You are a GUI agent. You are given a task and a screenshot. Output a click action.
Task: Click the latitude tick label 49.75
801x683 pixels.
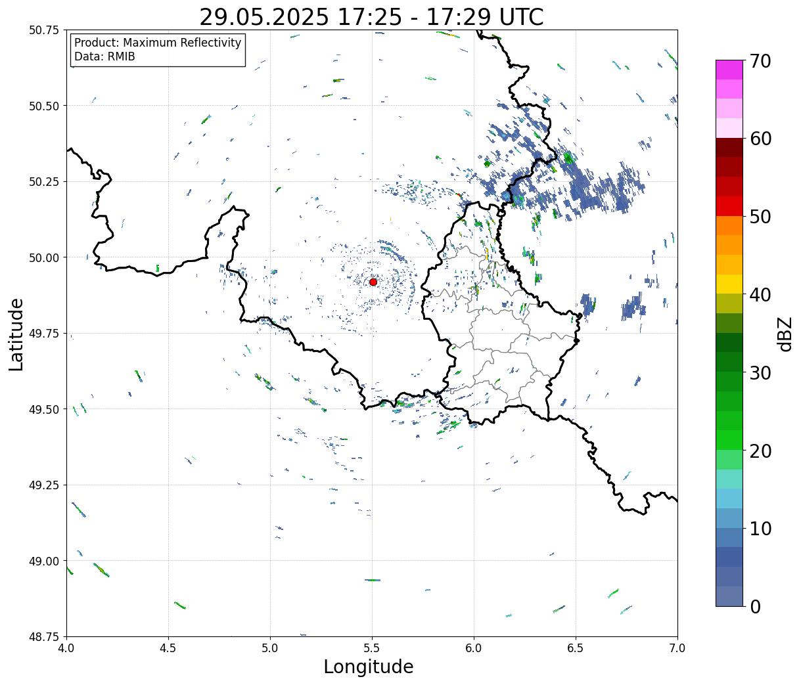pos(44,334)
